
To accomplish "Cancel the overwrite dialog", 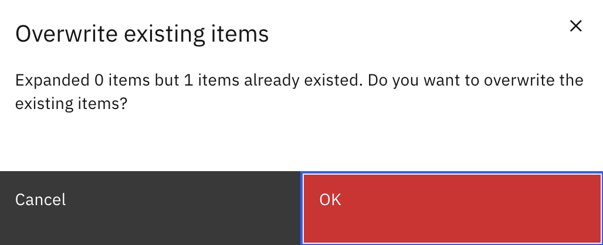I will 150,207.
